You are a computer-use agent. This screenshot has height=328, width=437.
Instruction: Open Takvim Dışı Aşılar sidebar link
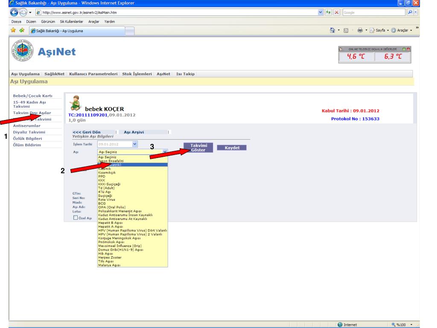pyautogui.click(x=32, y=113)
